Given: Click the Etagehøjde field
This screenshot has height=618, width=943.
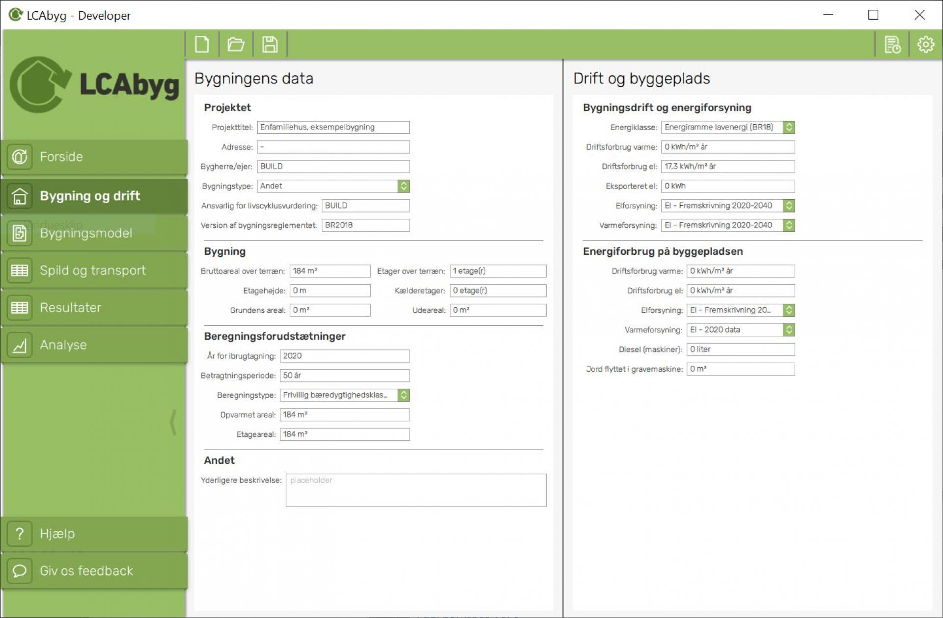Looking at the screenshot, I should click(330, 291).
